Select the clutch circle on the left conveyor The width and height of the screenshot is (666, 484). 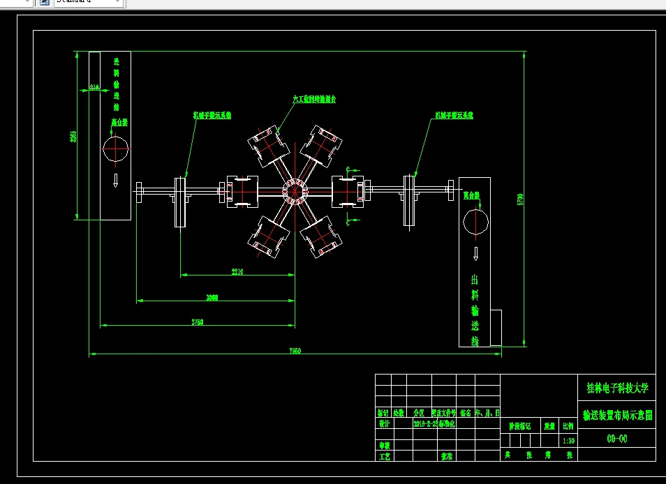[115, 149]
